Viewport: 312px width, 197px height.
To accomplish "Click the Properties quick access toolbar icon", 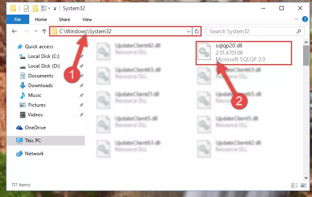I will [26, 9].
